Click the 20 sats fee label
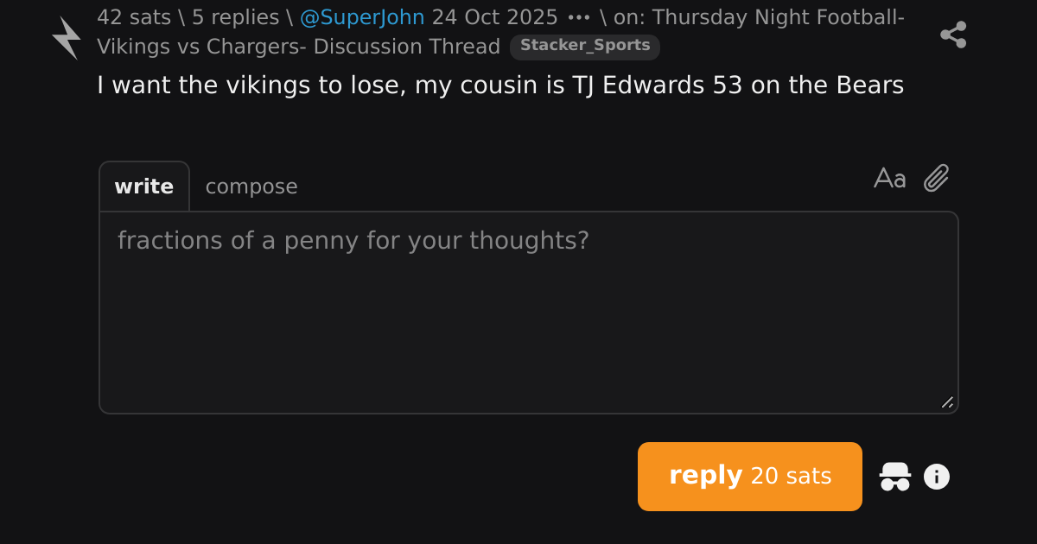 click(x=792, y=477)
